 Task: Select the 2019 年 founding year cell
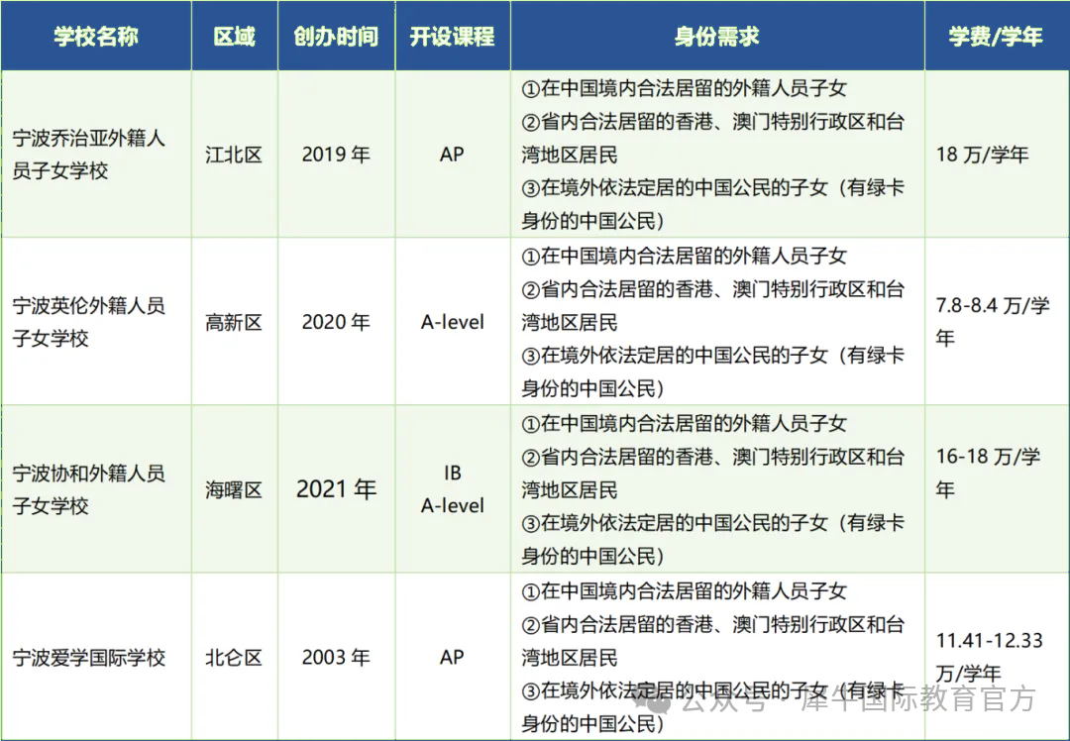337,155
